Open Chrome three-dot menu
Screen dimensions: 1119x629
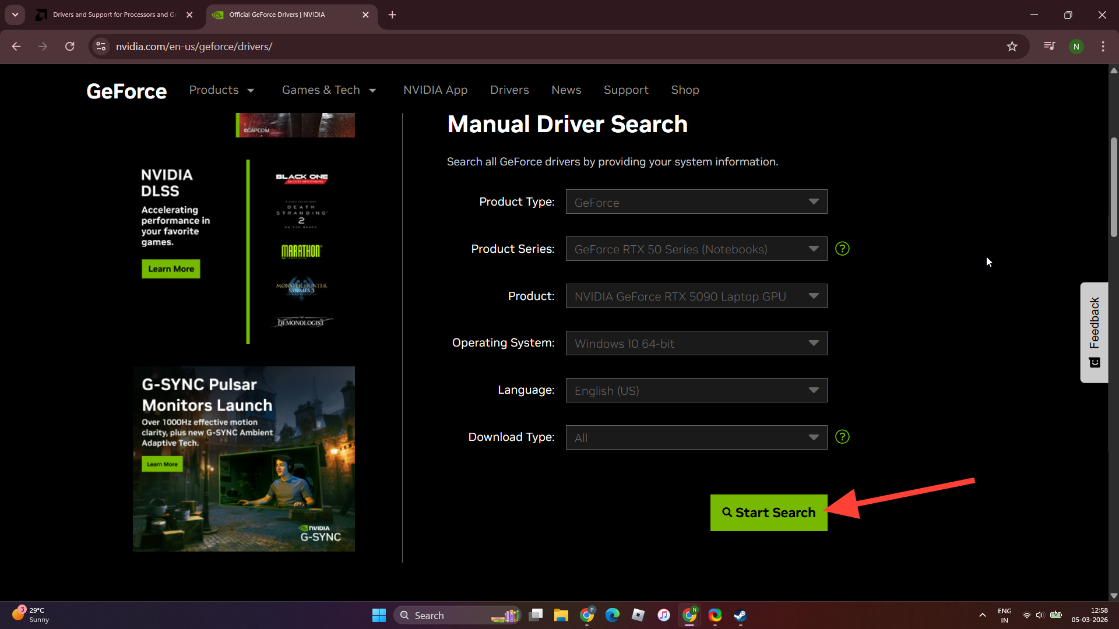pyautogui.click(x=1103, y=47)
